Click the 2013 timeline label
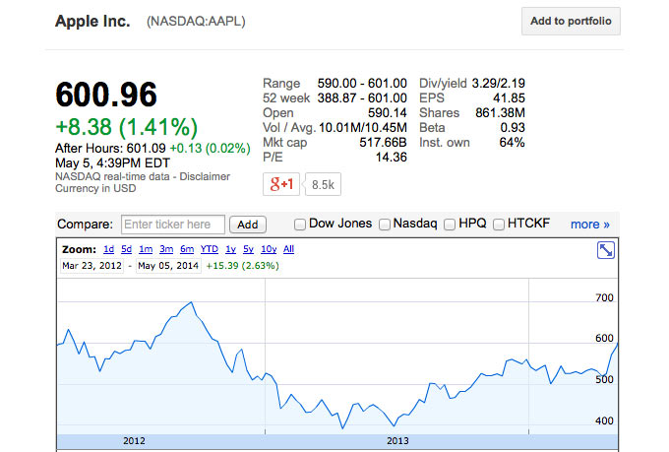This screenshot has width=669, height=452. [x=397, y=441]
